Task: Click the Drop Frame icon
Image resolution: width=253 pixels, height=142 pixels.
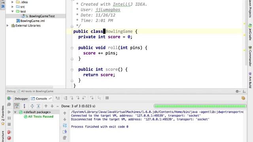Action: coord(92,98)
